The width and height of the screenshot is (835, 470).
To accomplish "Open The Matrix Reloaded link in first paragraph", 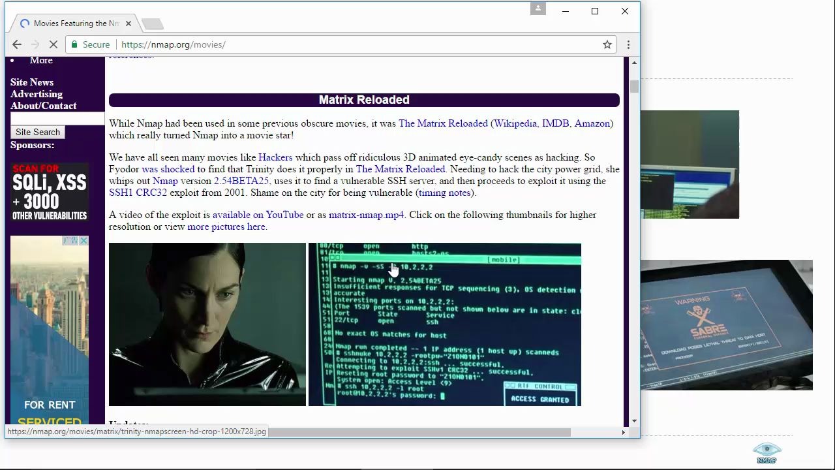I will [443, 123].
